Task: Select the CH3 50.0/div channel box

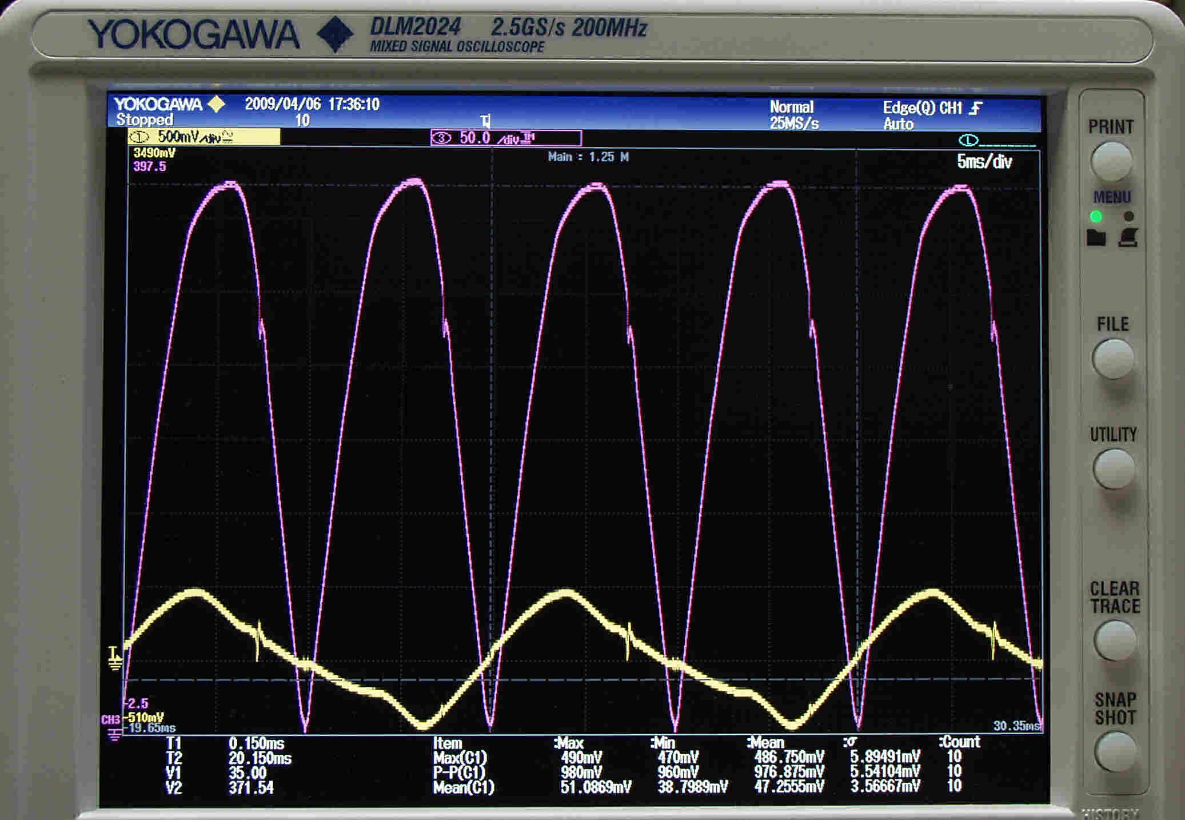Action: tap(506, 138)
